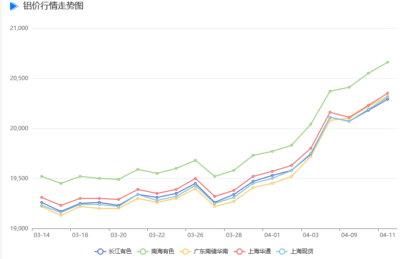
Task: Click the 南海有色 data point at 04-11
Action: coord(387,62)
